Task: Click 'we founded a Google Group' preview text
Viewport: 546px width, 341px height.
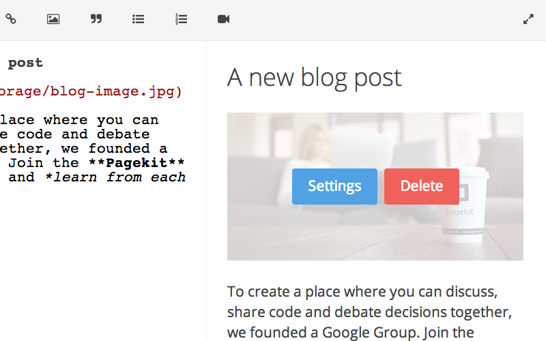Action: (x=322, y=333)
